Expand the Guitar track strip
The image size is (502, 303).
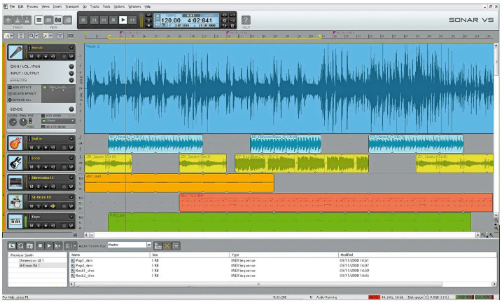(71, 138)
